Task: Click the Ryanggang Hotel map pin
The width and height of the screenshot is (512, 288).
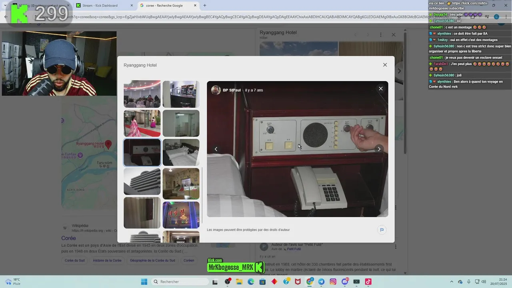Action: (x=108, y=144)
